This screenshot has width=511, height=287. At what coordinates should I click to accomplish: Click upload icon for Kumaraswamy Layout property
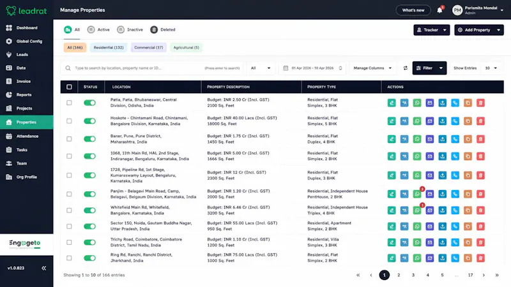(x=442, y=175)
